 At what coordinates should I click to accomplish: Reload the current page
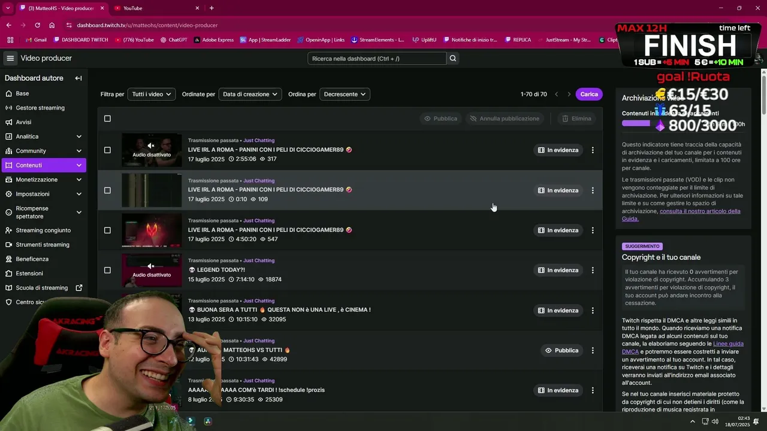37,25
